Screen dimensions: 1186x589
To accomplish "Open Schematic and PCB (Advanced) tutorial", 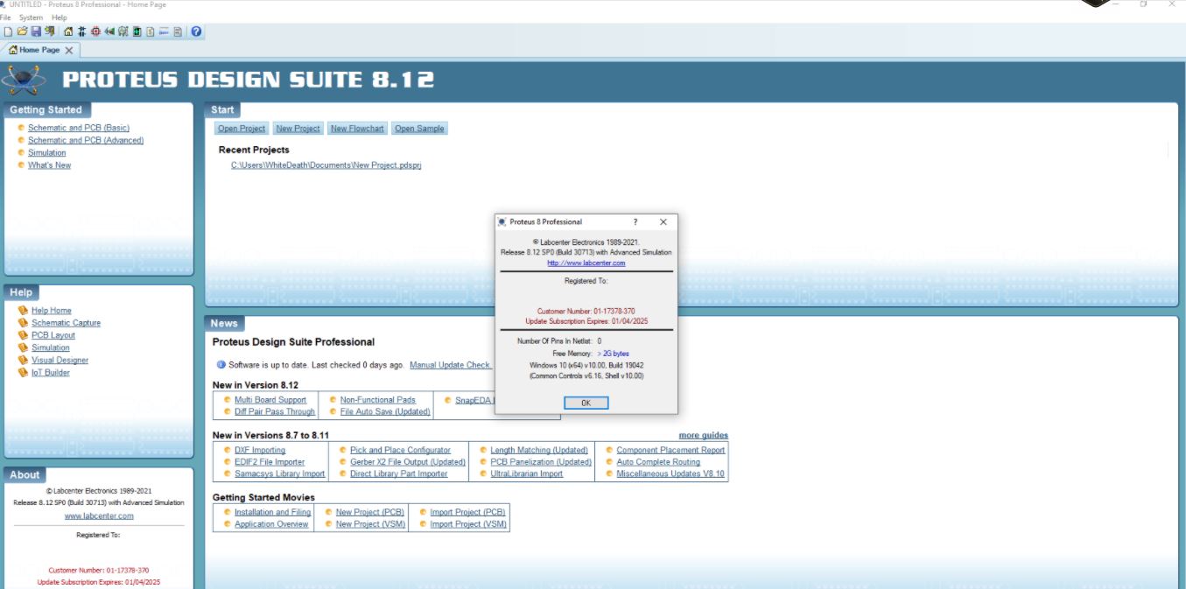I will pyautogui.click(x=86, y=140).
